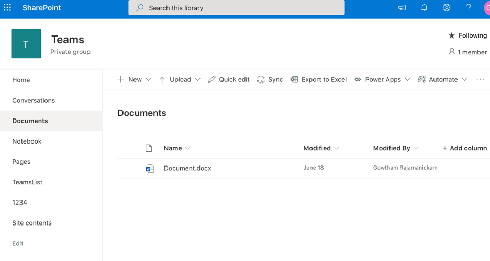Click the 1 member text
The height and width of the screenshot is (261, 490).
tap(472, 52)
